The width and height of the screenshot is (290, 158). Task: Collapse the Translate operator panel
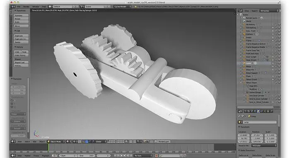(x=12, y=79)
